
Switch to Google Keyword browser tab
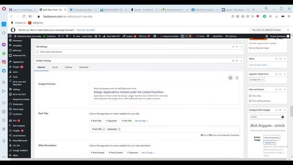pyautogui.click(x=174, y=10)
